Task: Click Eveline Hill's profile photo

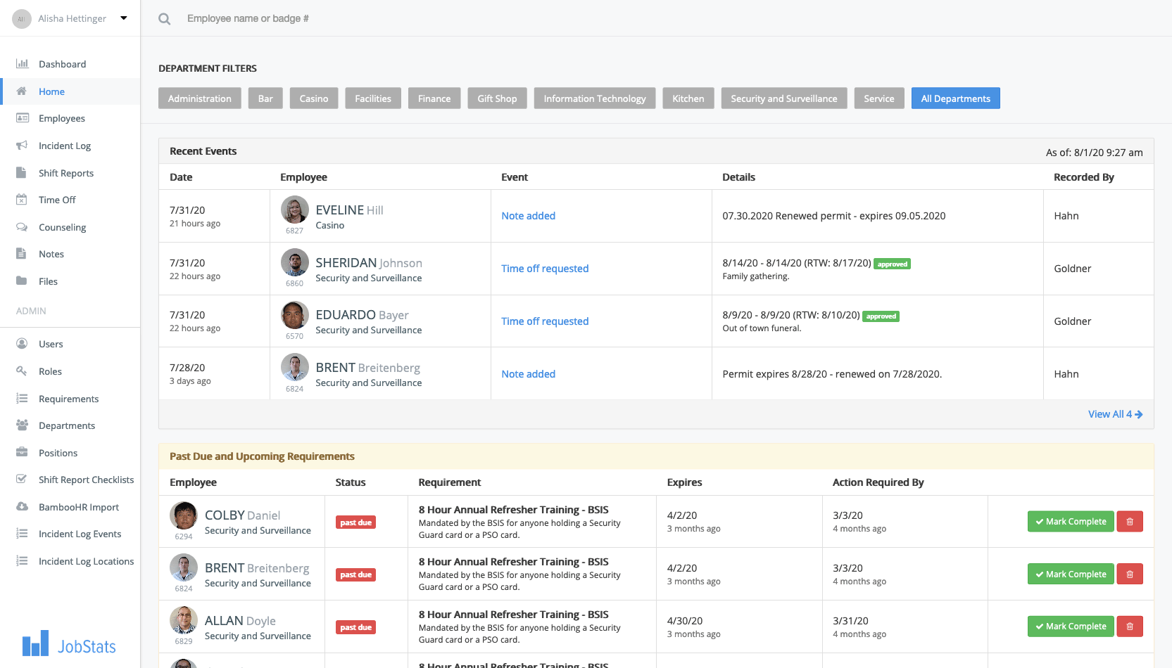Action: 295,210
